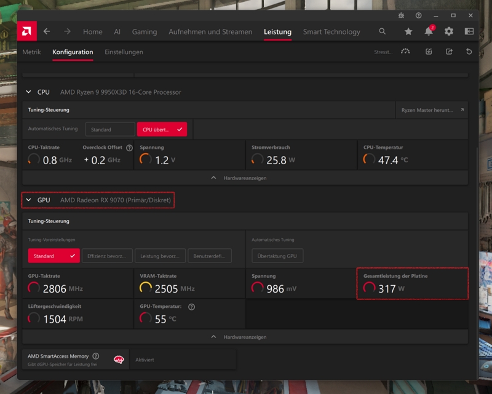Click the Gesamtleistung der Platine 317 W value

coord(391,289)
